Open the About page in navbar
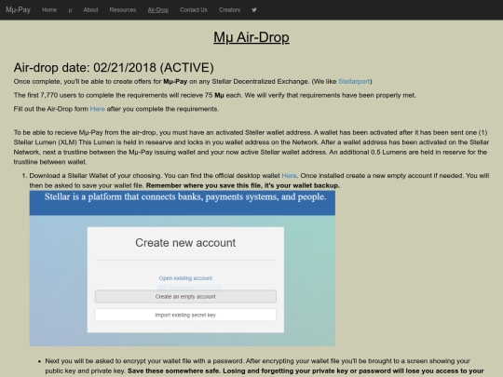Viewport: 503px width, 377px height. [x=90, y=10]
